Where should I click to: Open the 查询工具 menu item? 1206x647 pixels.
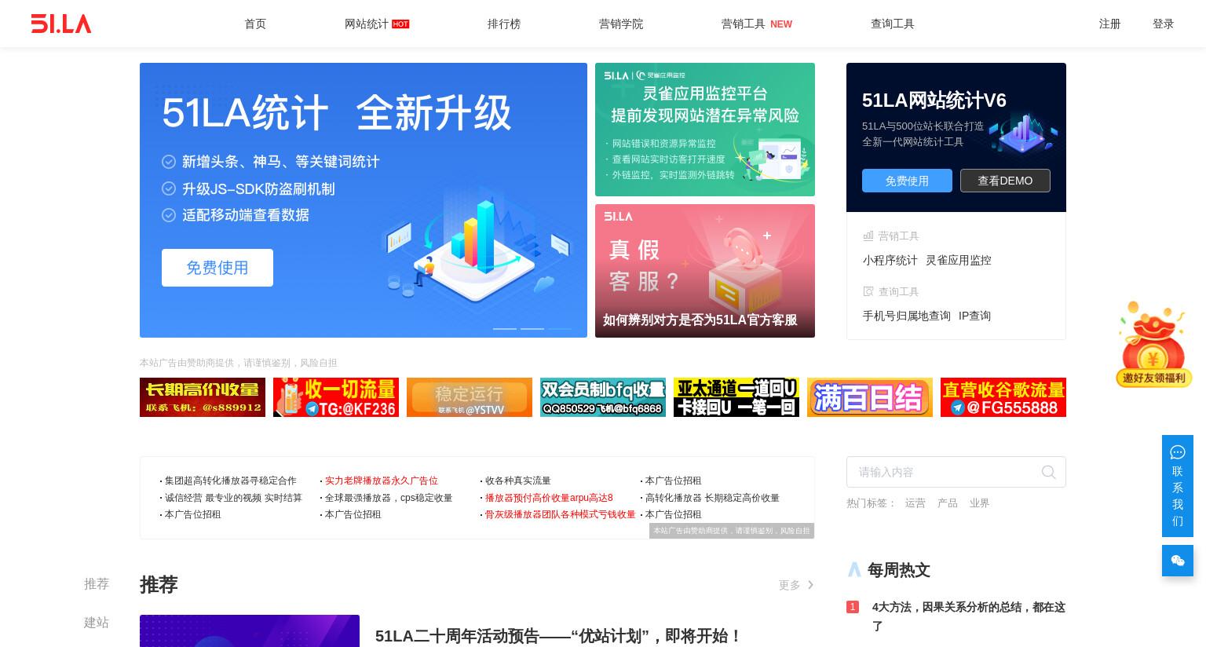pyautogui.click(x=893, y=24)
